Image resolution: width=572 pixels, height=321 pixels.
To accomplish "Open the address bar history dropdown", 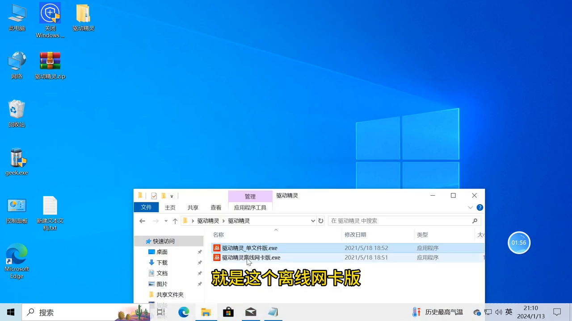I will click(x=313, y=221).
